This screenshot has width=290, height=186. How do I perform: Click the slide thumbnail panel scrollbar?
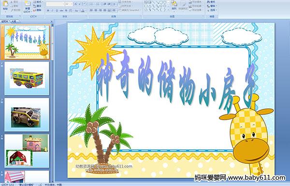pyautogui.click(x=53, y=102)
